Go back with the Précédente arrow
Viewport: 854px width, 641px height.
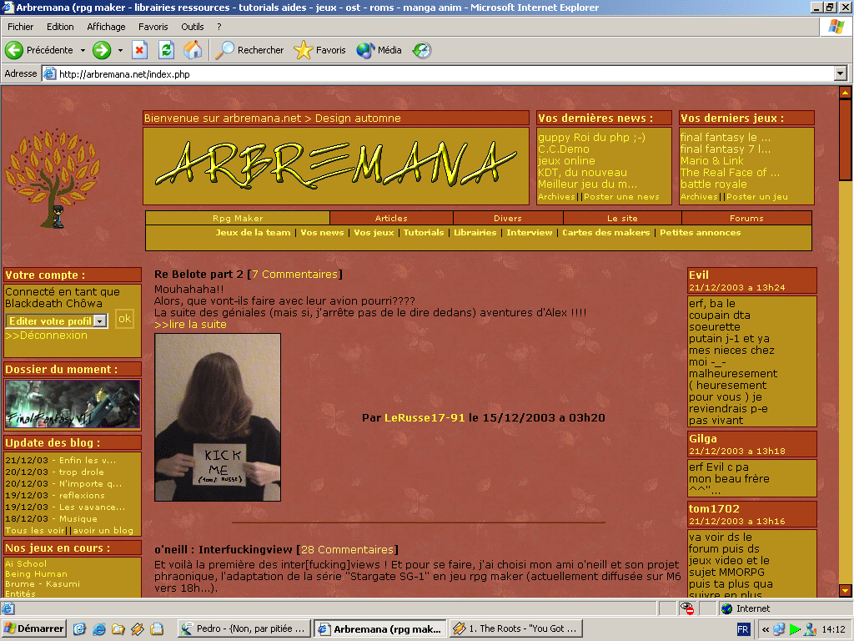pos(38,50)
